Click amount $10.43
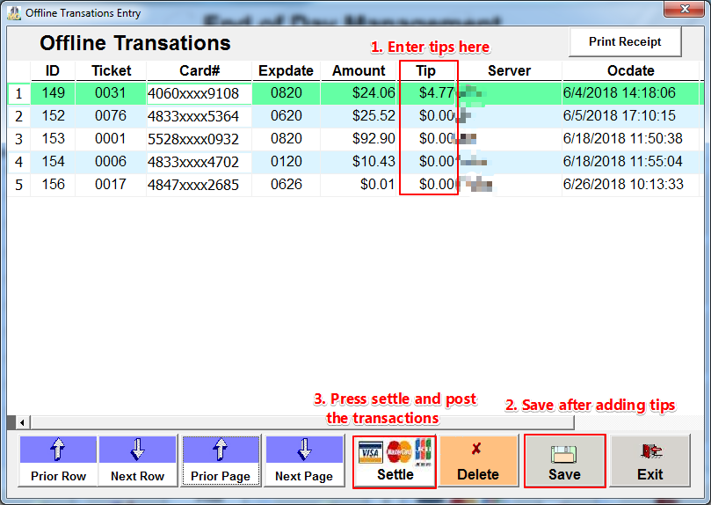711x505 pixels. click(359, 162)
